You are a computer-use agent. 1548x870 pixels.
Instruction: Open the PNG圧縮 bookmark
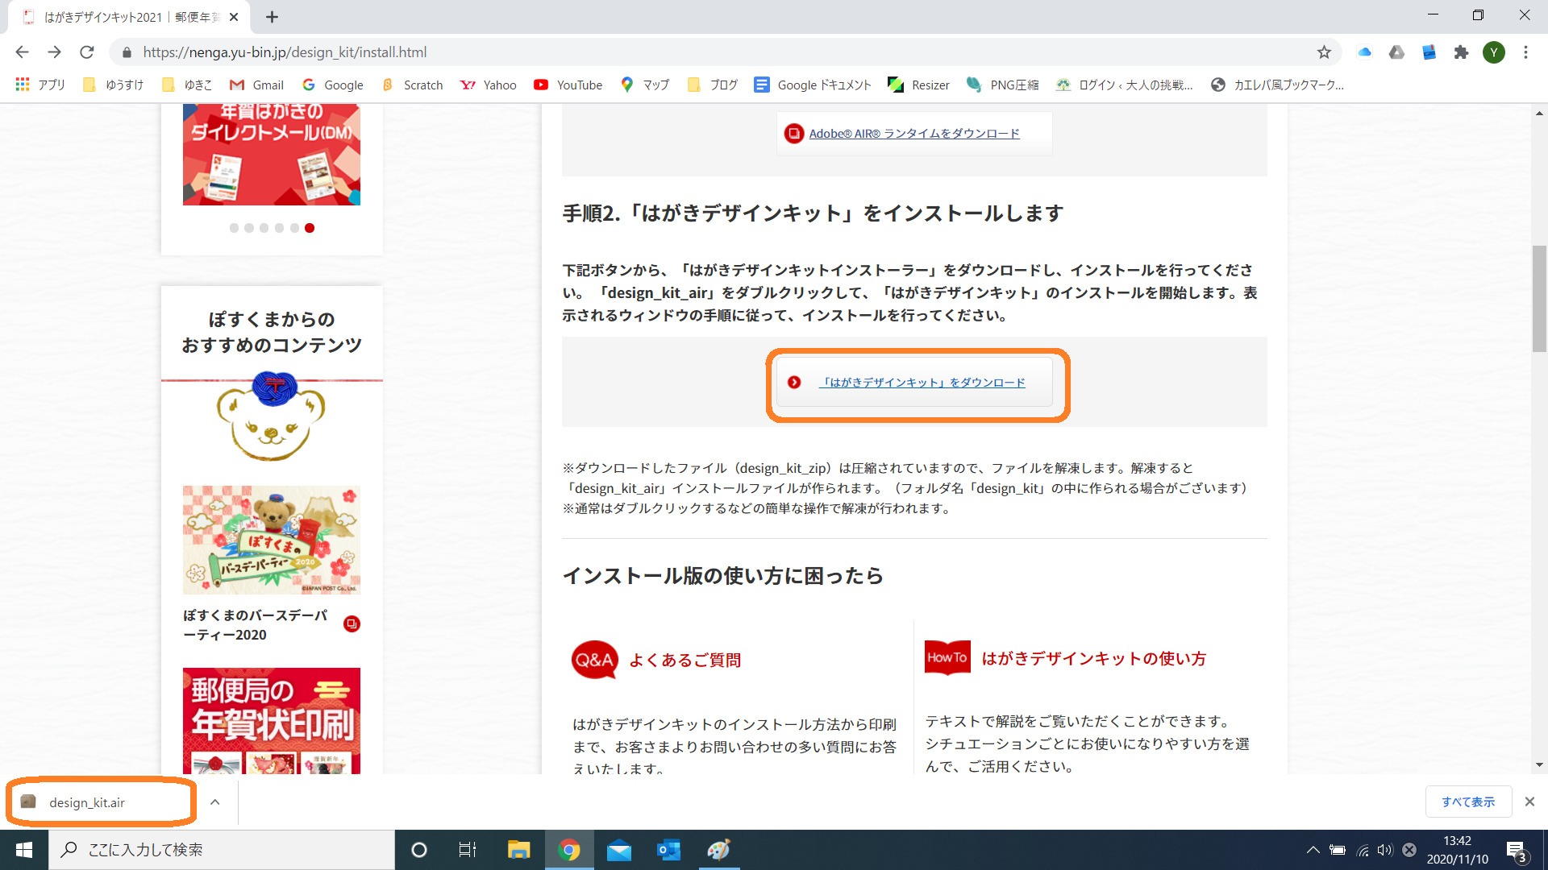(x=1003, y=85)
